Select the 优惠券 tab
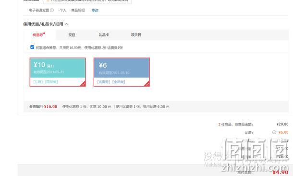Screen dimensions: 293x176 (38, 35)
